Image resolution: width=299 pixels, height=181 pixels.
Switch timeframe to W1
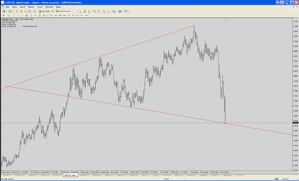pyautogui.click(x=82, y=15)
